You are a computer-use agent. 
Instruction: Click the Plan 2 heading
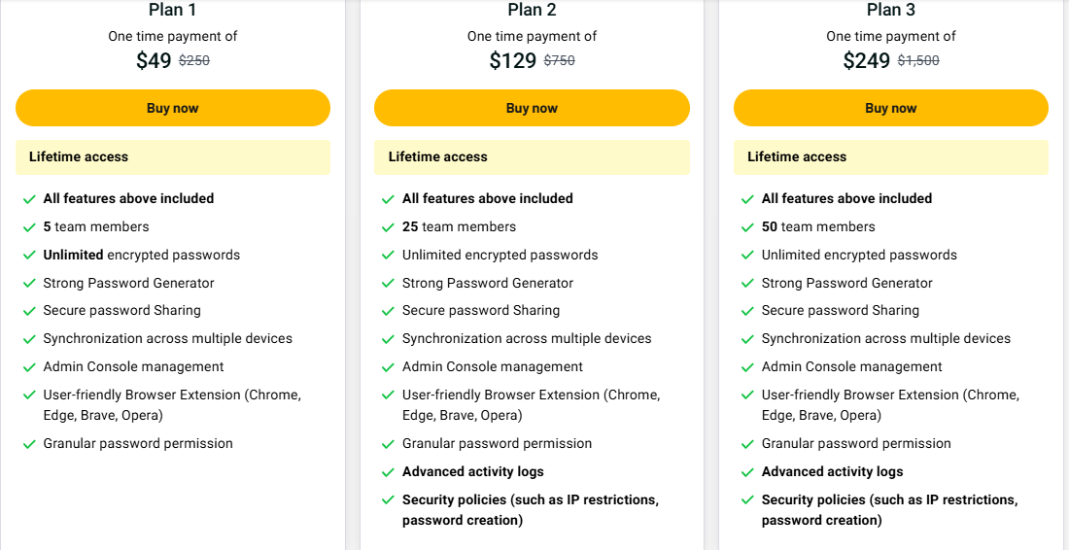532,10
